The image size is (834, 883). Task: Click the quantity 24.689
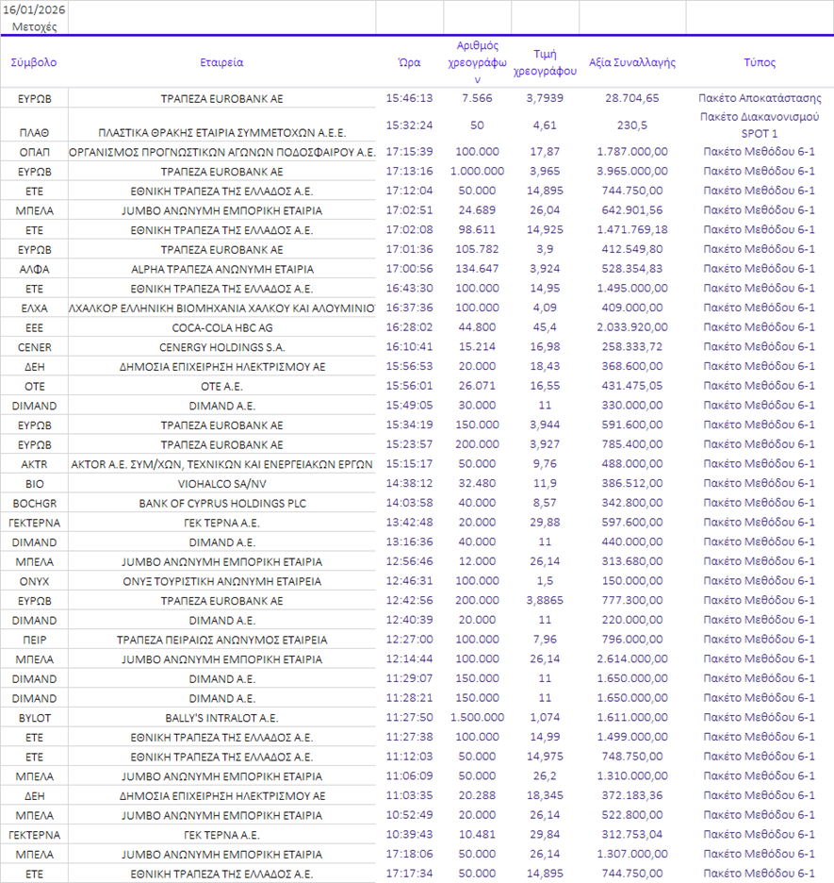coord(477,210)
